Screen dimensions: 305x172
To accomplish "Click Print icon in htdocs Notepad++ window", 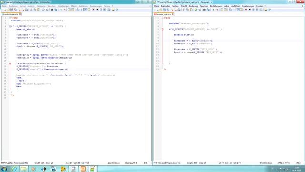I will pos(179,10).
